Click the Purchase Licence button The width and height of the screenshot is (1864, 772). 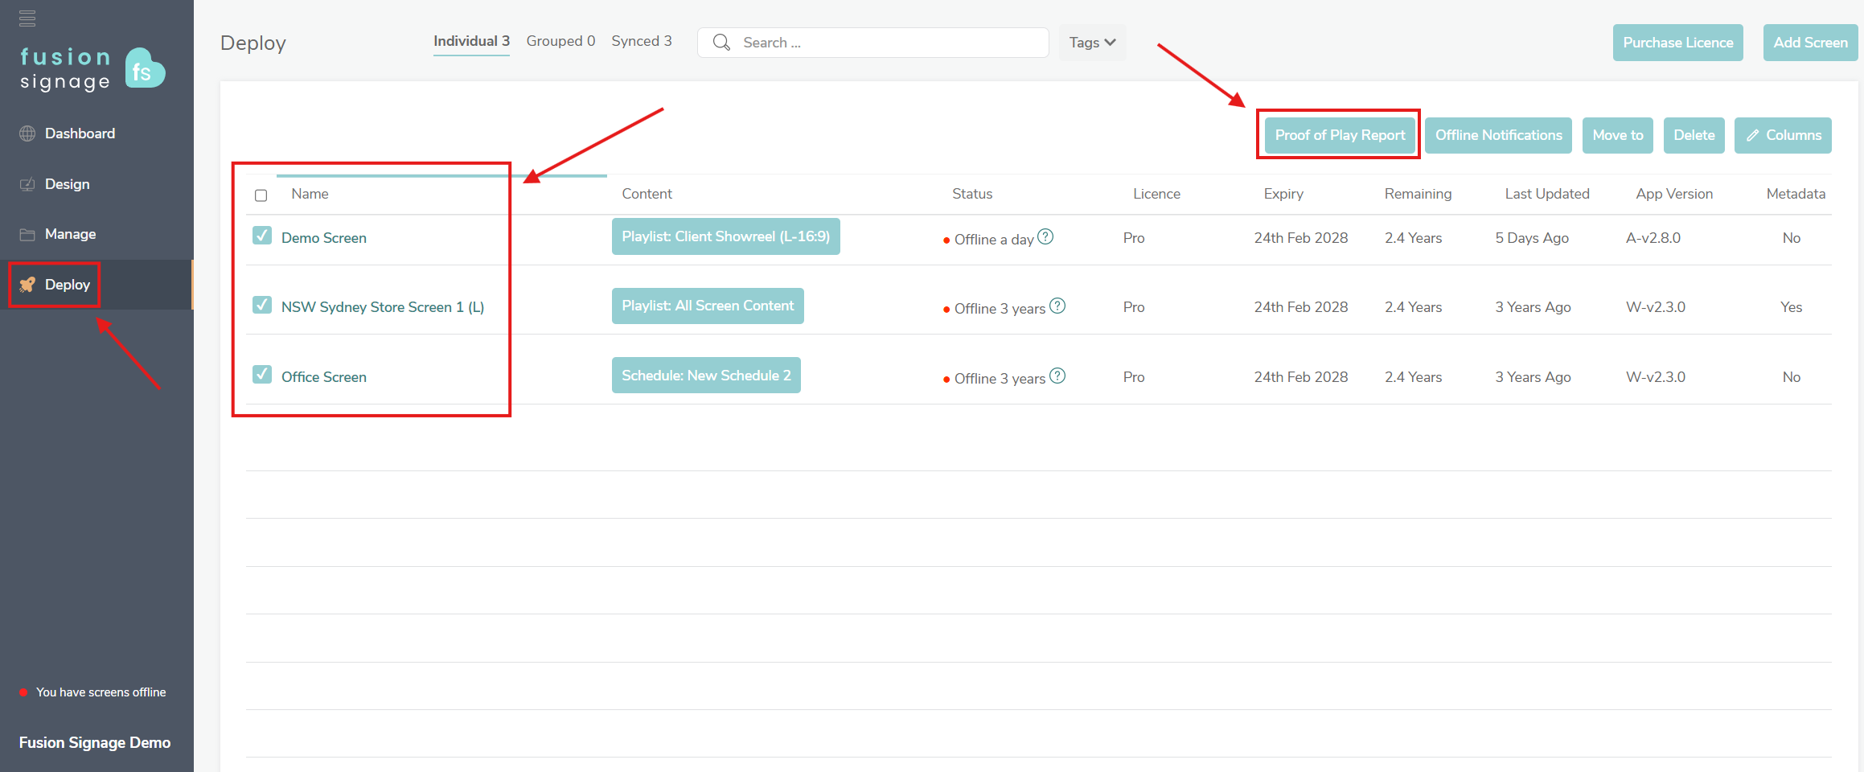click(x=1678, y=43)
